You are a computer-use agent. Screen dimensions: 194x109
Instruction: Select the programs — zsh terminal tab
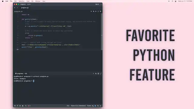click(x=21, y=74)
